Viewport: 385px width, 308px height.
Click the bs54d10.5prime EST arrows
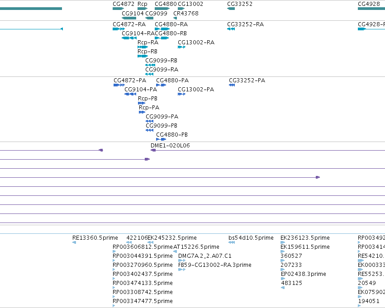[x=232, y=242]
